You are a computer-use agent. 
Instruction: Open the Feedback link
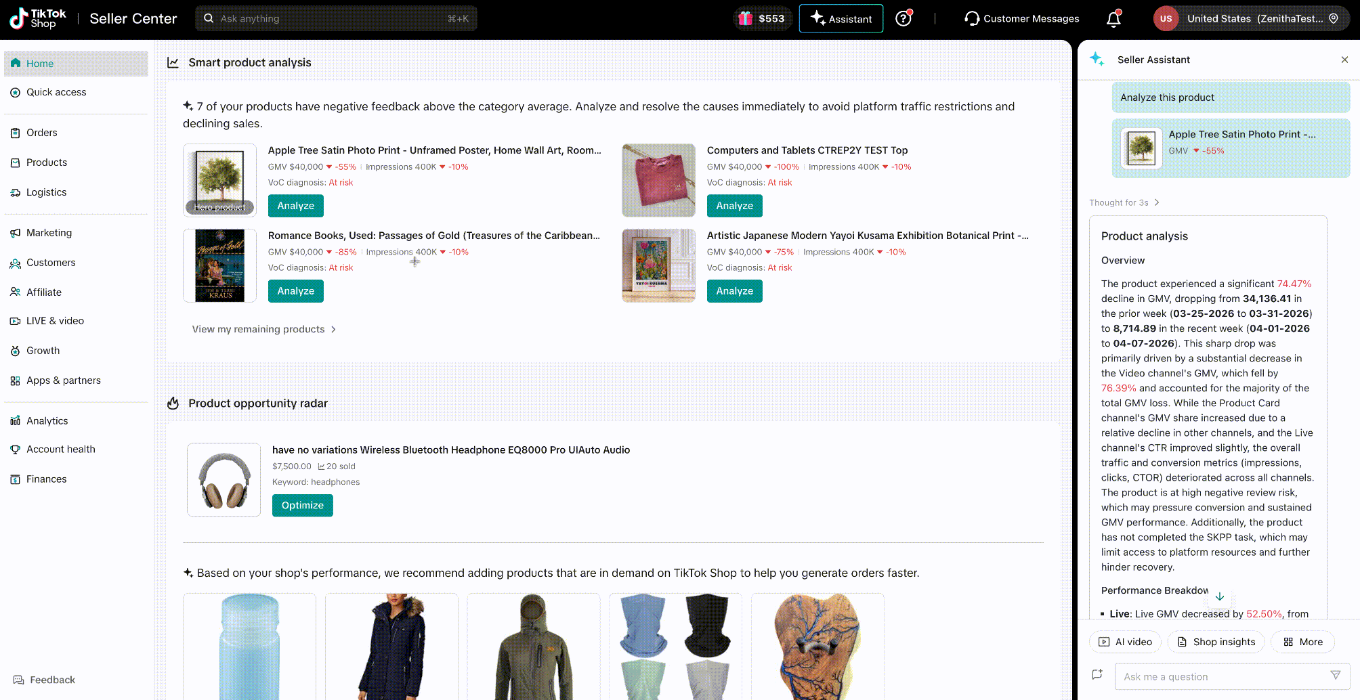point(44,680)
